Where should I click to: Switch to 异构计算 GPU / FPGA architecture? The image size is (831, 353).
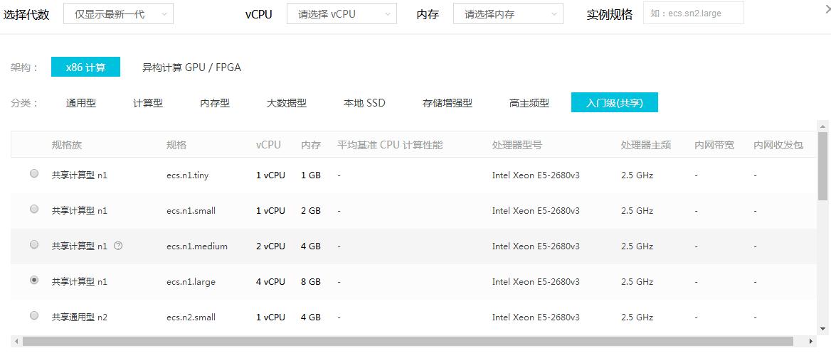coord(191,67)
